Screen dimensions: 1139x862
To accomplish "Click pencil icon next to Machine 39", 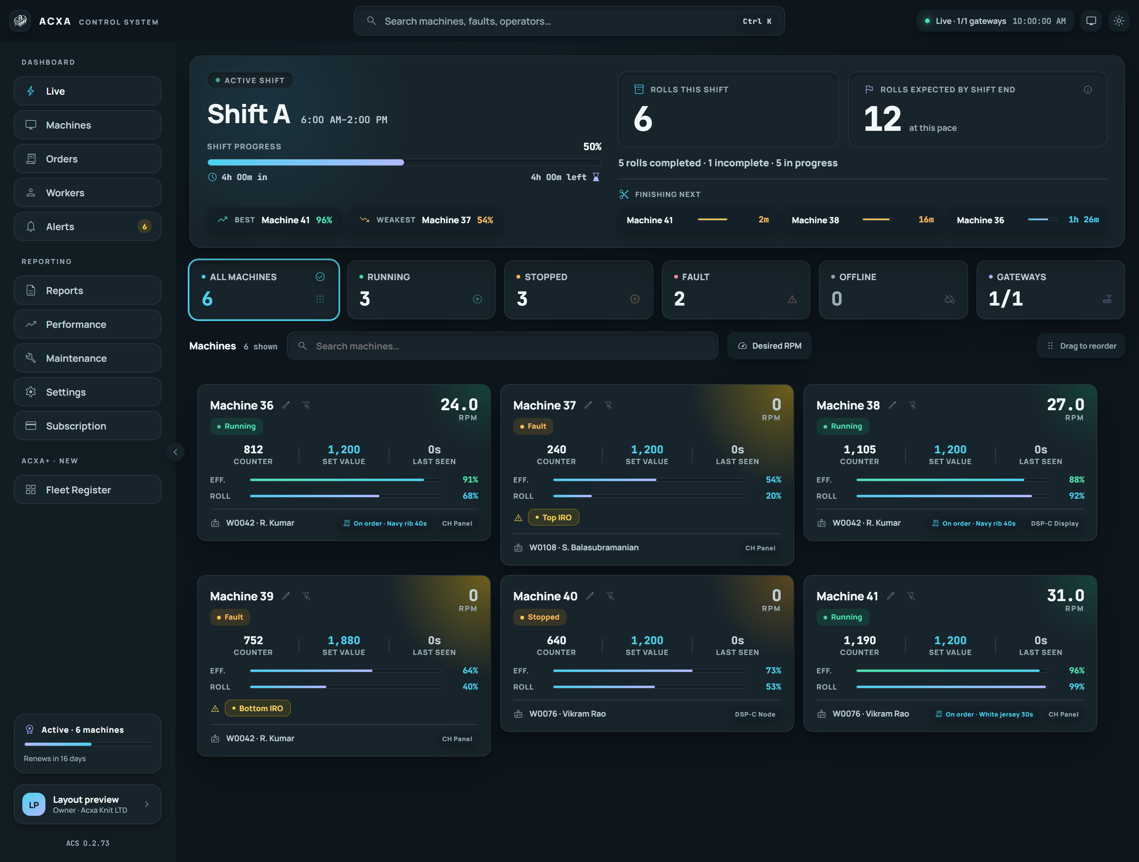I will tap(286, 596).
